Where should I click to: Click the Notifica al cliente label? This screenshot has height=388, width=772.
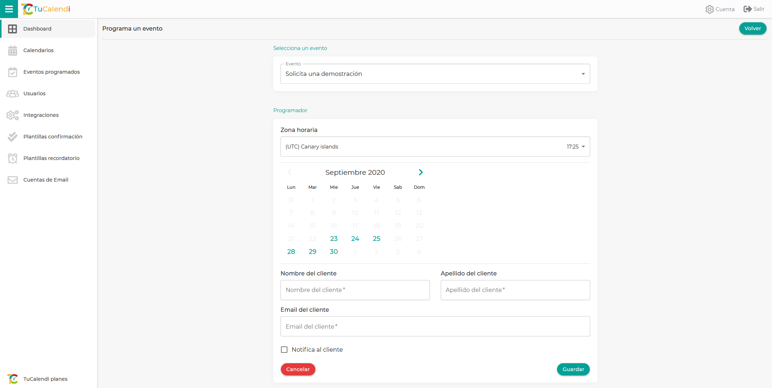[317, 350]
